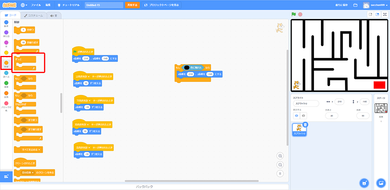Switch to the コスチューム tab
The width and height of the screenshot is (390, 190).
pyautogui.click(x=33, y=16)
